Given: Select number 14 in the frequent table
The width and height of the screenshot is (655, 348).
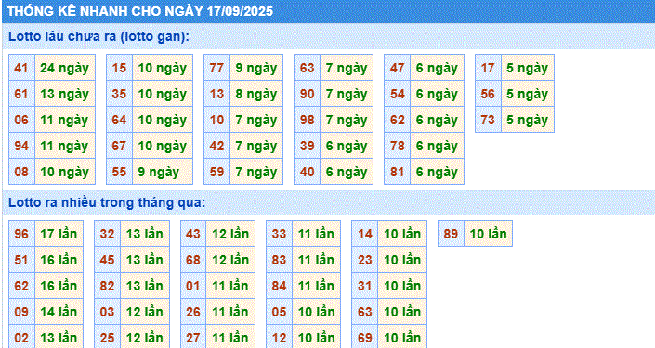Looking at the screenshot, I should [x=365, y=234].
